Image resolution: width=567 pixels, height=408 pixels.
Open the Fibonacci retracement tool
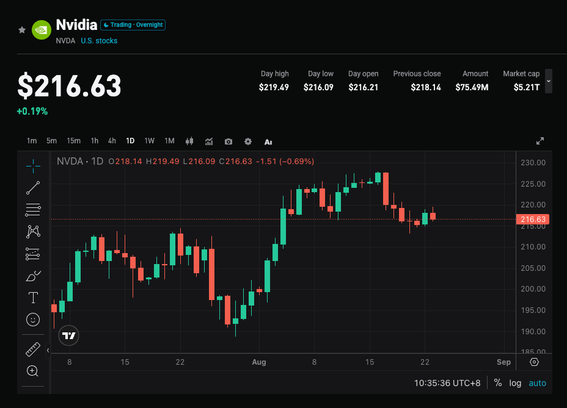(x=33, y=210)
